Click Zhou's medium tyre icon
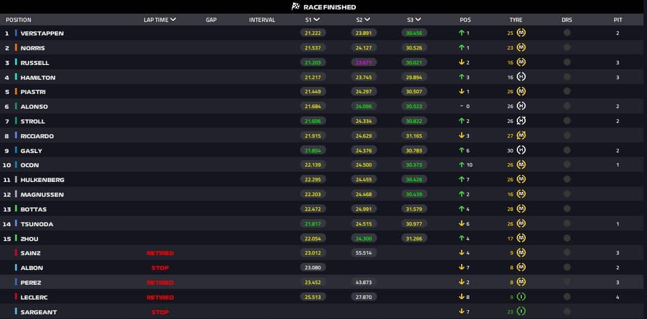Screen dimensions: 647x319 click(521, 238)
